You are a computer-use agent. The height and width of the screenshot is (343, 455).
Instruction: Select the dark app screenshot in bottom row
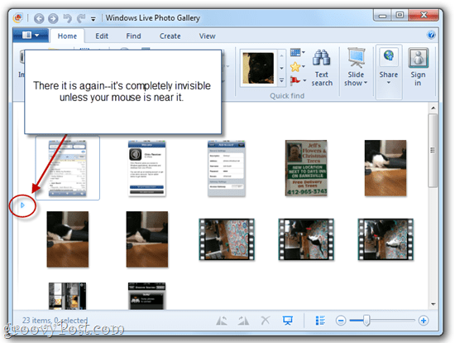(146, 296)
